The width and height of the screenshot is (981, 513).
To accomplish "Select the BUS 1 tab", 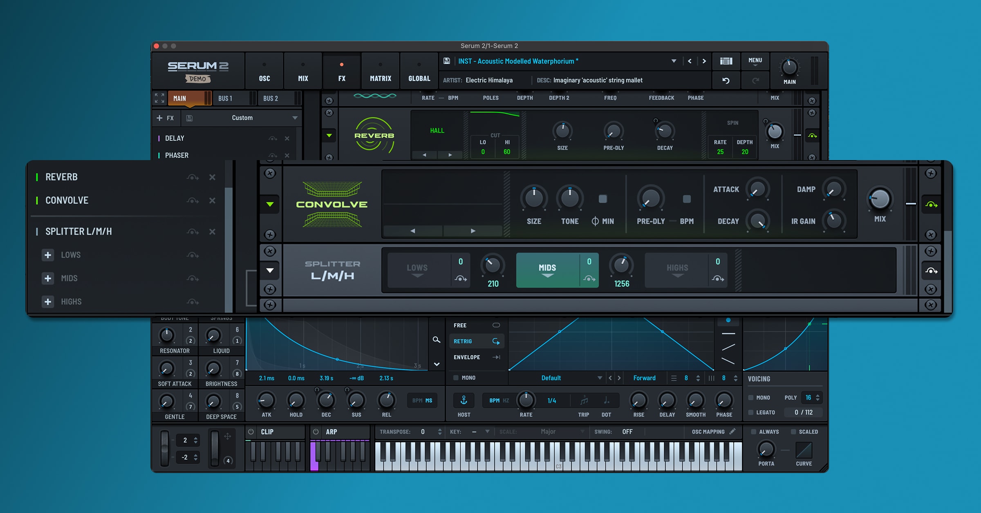I will pyautogui.click(x=234, y=98).
